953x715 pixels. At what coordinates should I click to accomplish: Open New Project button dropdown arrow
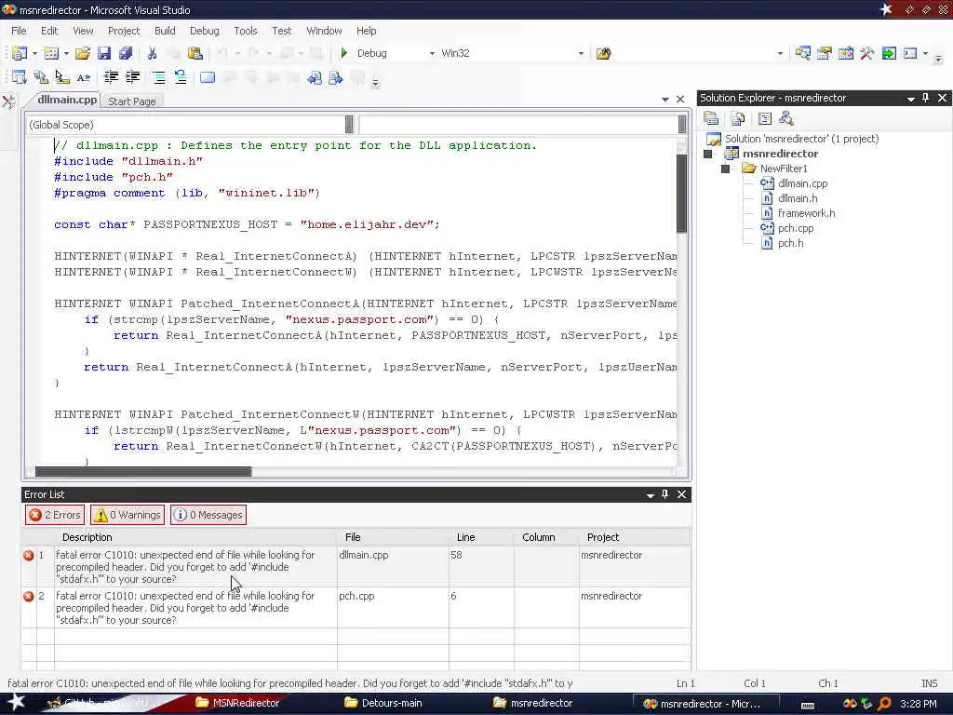pos(34,53)
